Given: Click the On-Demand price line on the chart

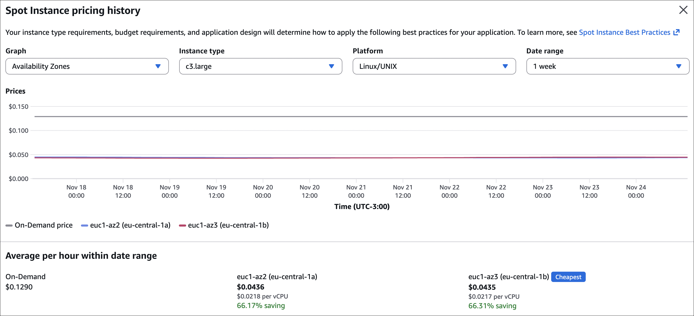Looking at the screenshot, I should tap(361, 117).
